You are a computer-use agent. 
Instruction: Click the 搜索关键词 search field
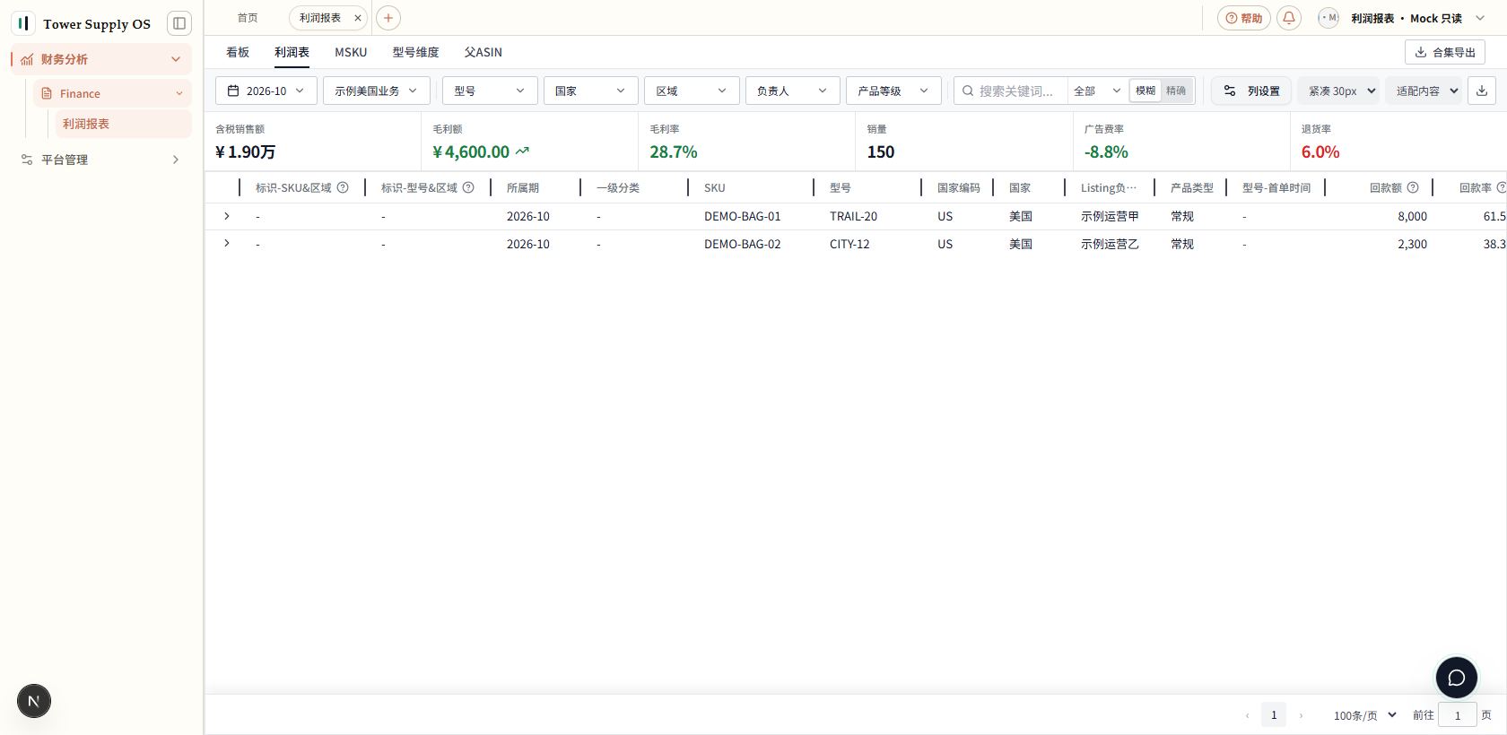[1016, 91]
